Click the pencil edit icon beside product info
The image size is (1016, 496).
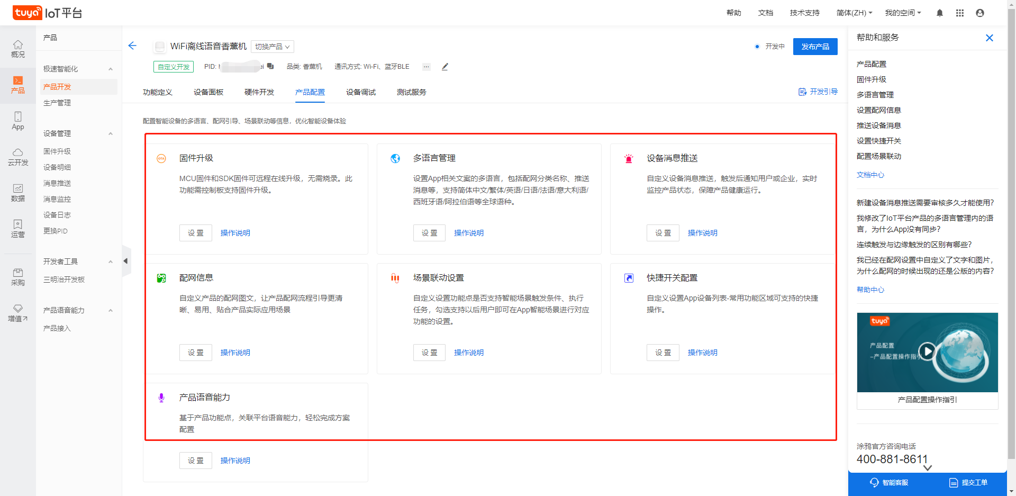445,67
